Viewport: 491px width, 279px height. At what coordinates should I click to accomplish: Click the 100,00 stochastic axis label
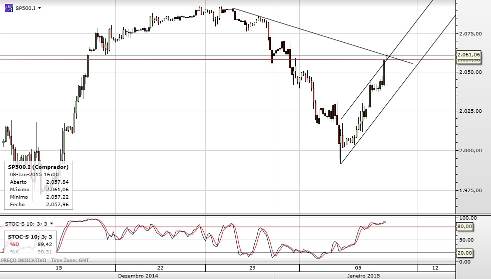(x=468, y=218)
